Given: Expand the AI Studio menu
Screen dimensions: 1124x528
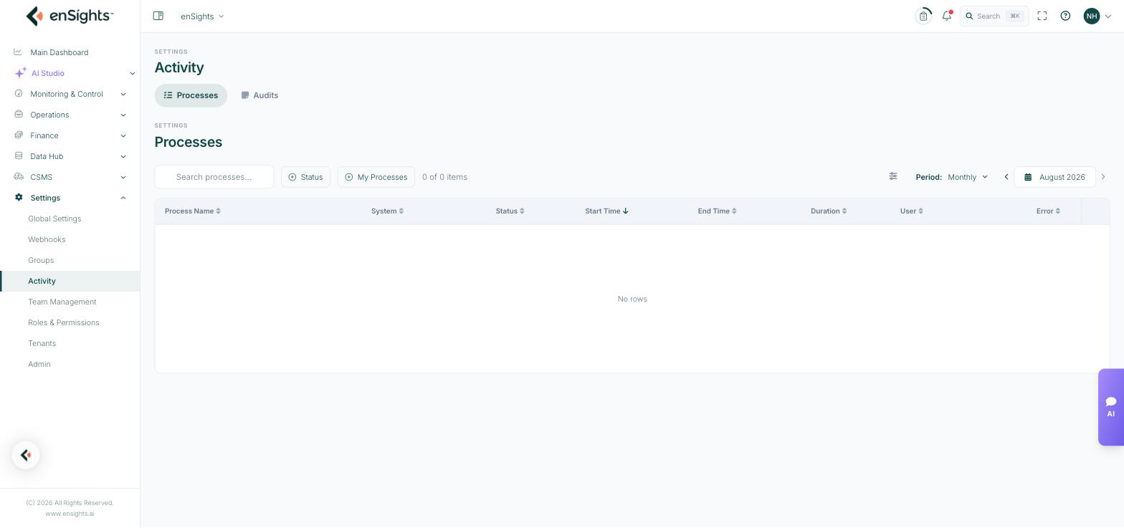Looking at the screenshot, I should pos(70,73).
